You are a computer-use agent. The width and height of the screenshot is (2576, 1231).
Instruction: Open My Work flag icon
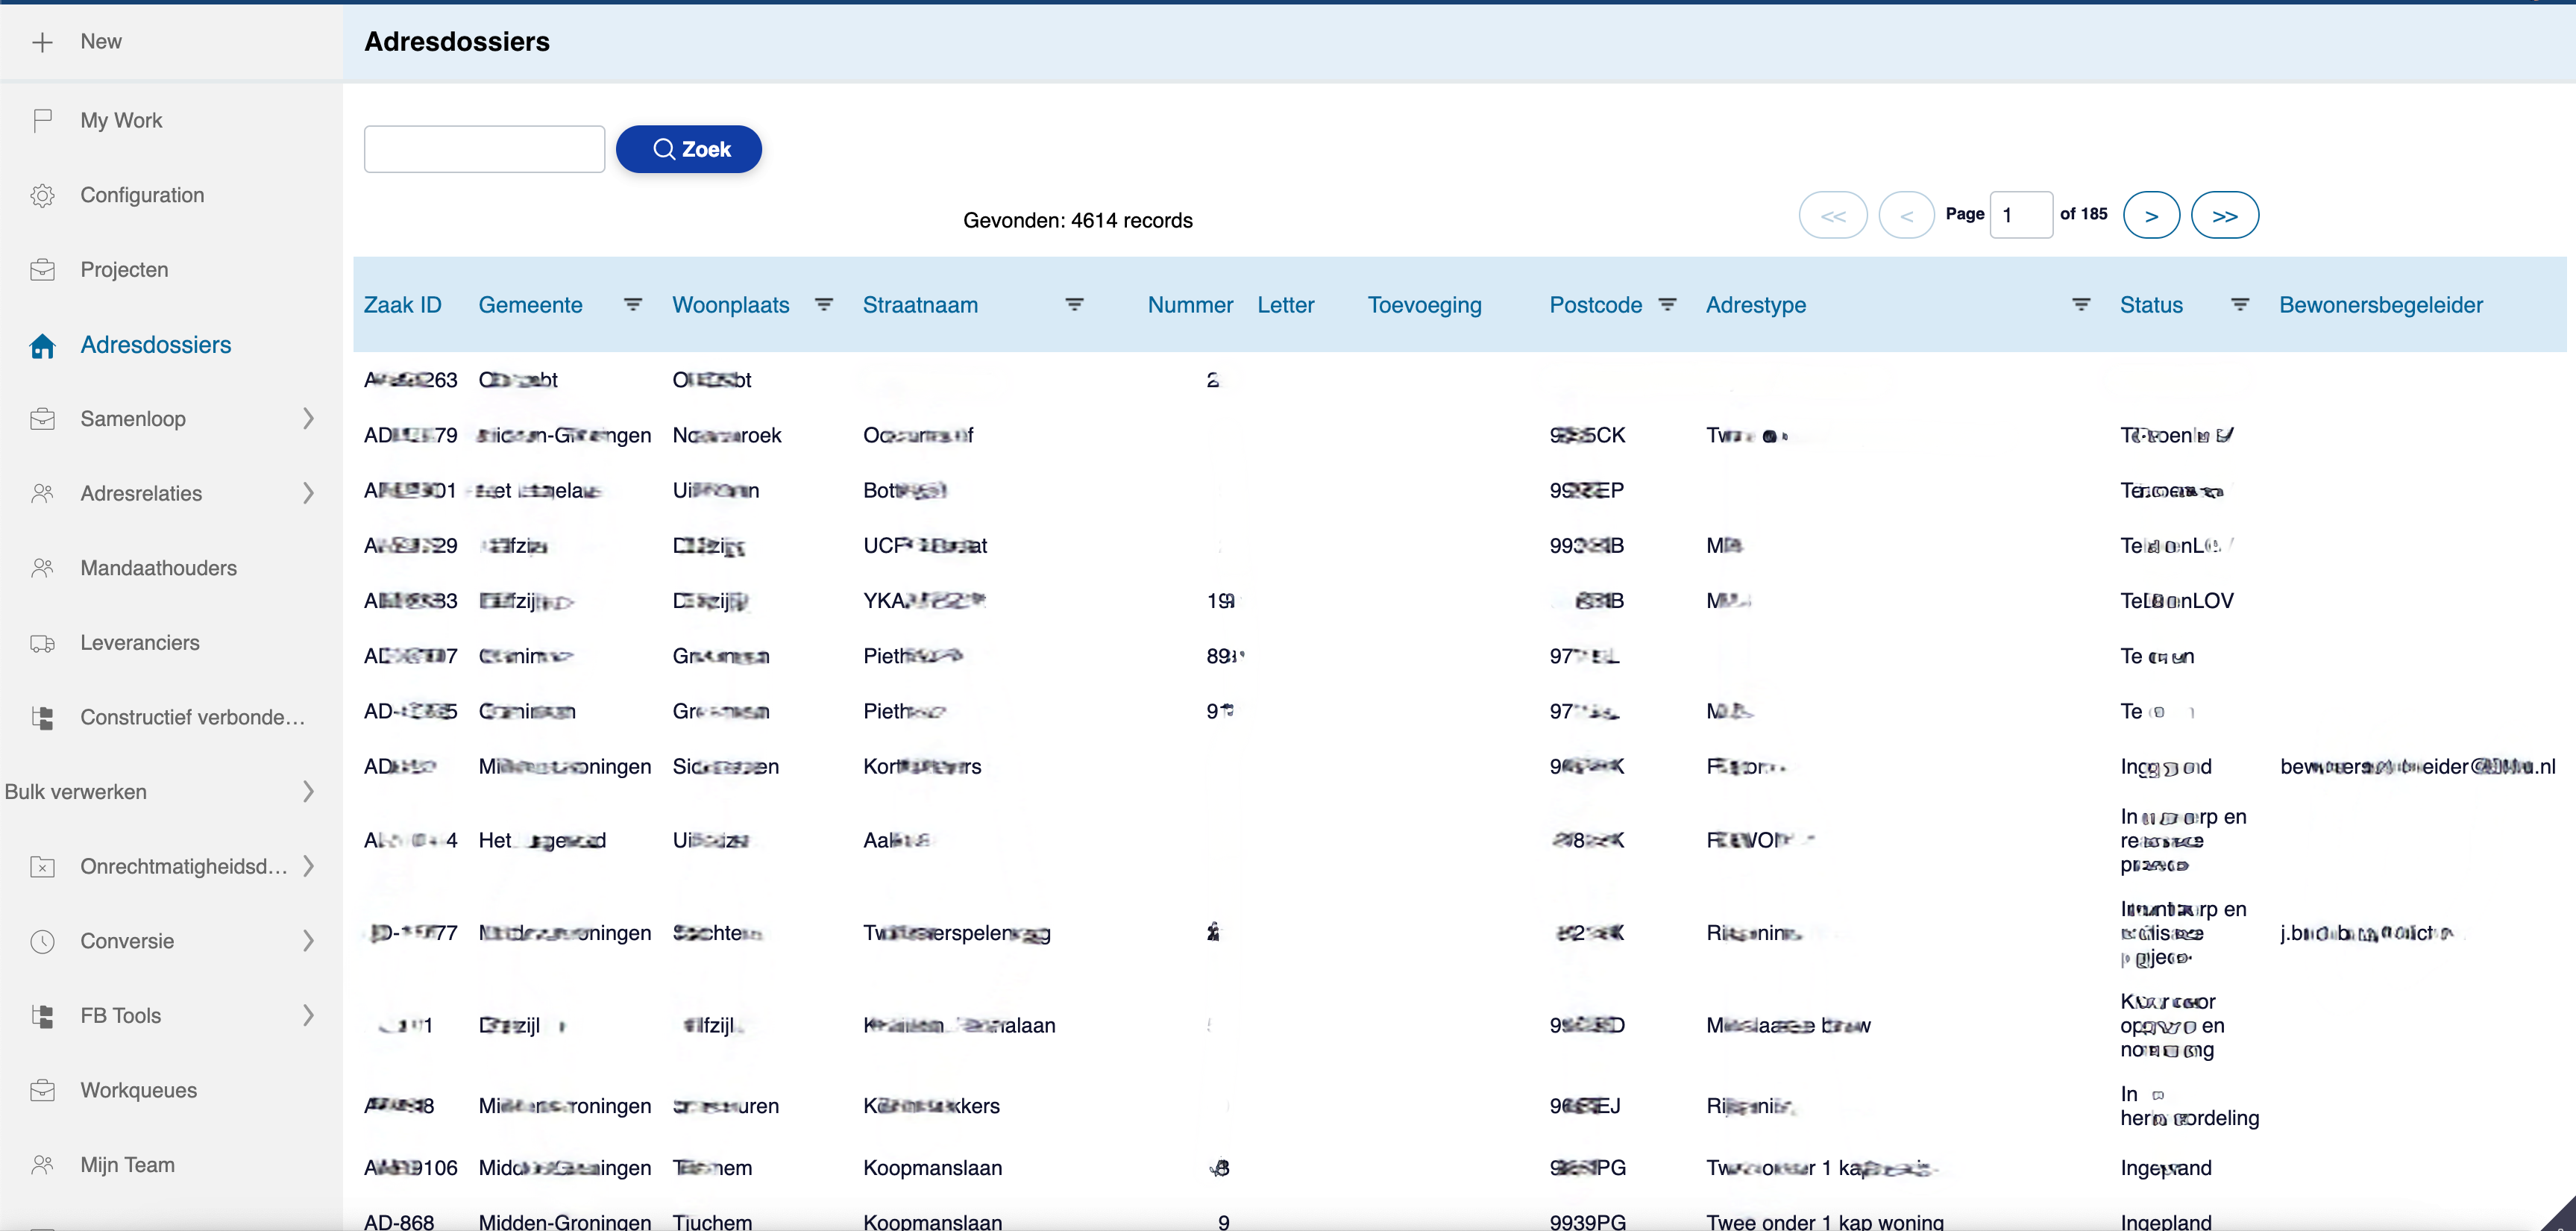pos(42,121)
